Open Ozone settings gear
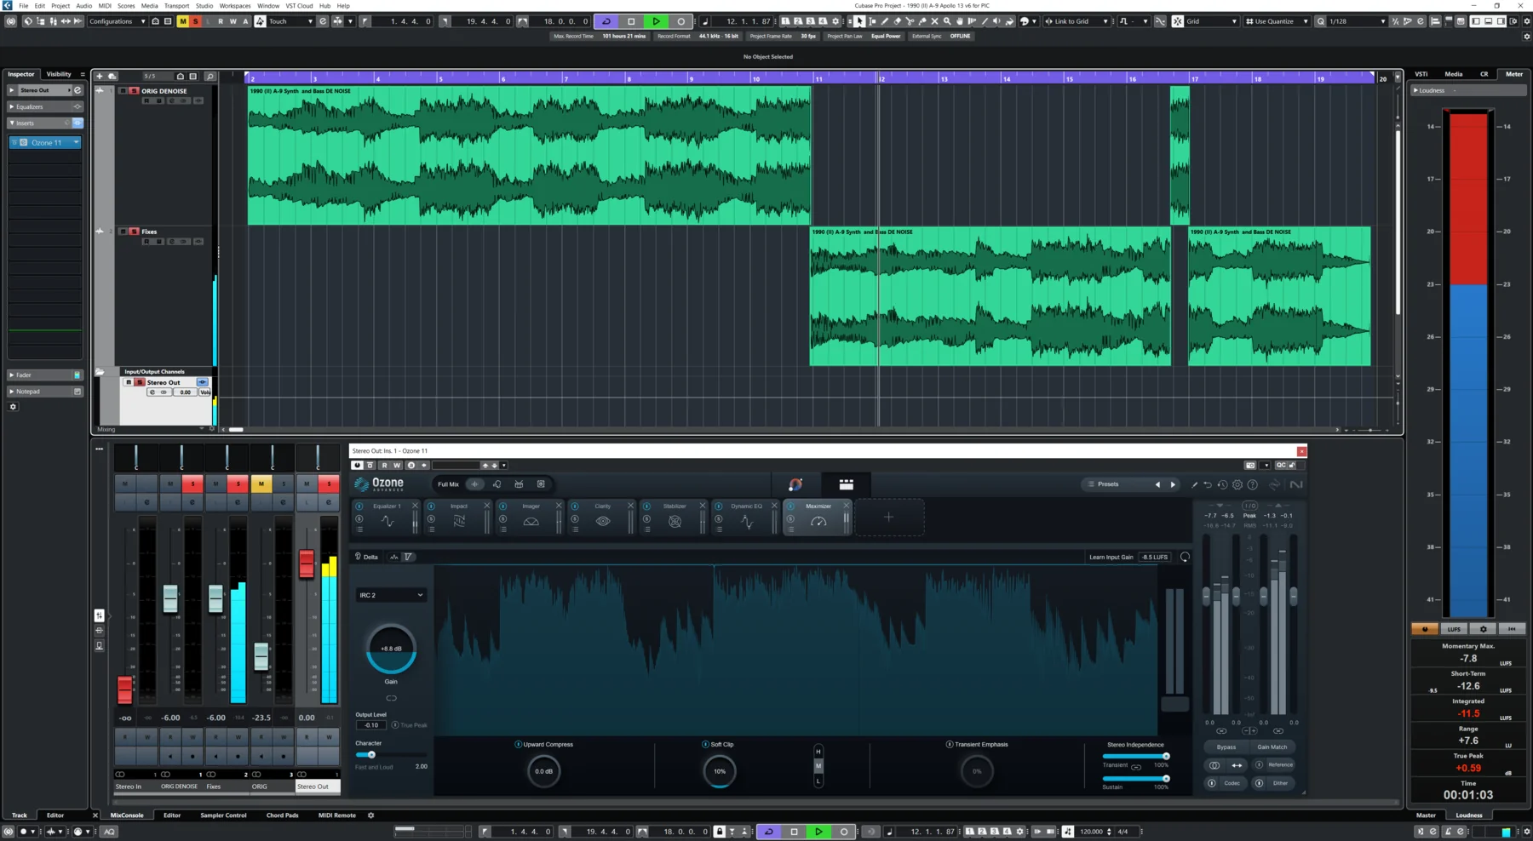1533x841 pixels. coord(1237,484)
